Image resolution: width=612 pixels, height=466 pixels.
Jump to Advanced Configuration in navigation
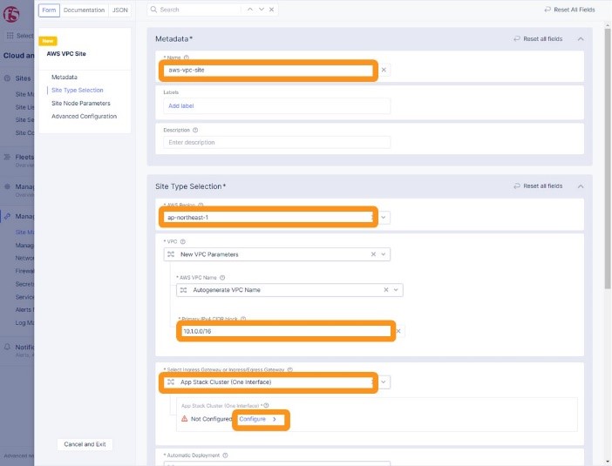pos(84,116)
